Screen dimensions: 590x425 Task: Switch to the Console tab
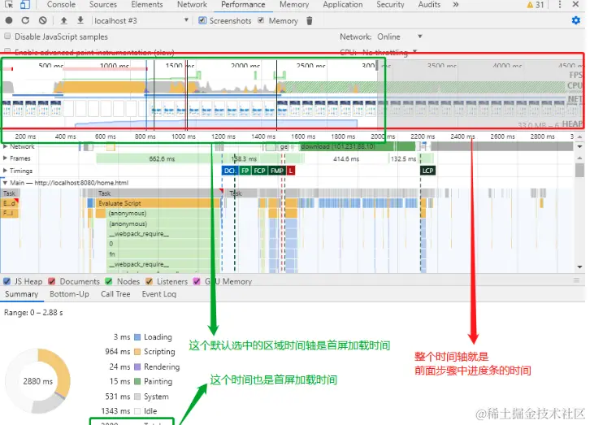[x=61, y=5]
